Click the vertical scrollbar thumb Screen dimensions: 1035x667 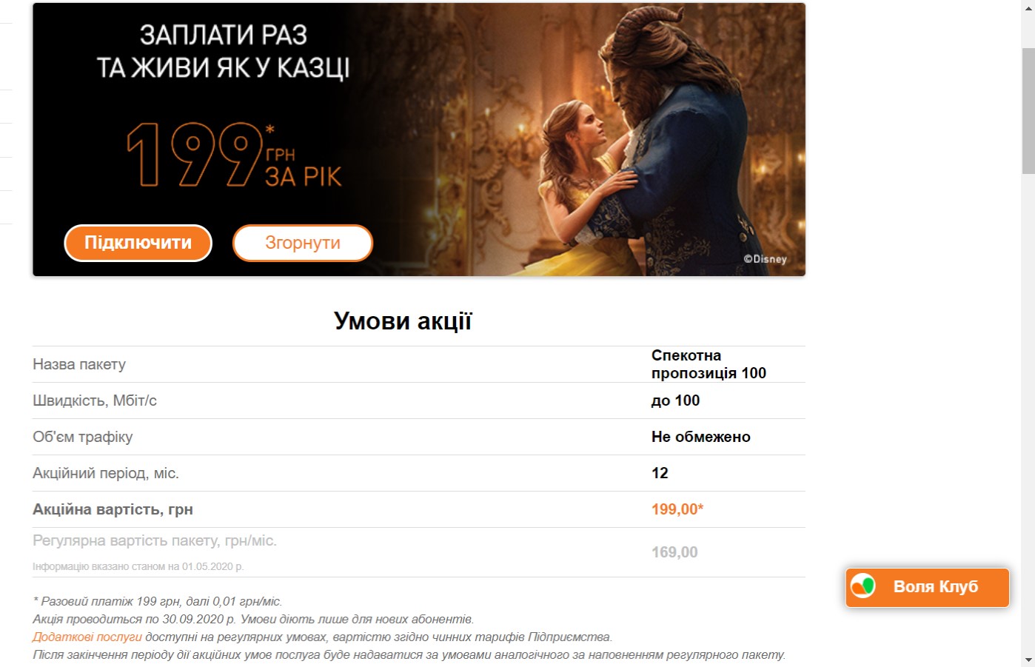click(x=1028, y=111)
